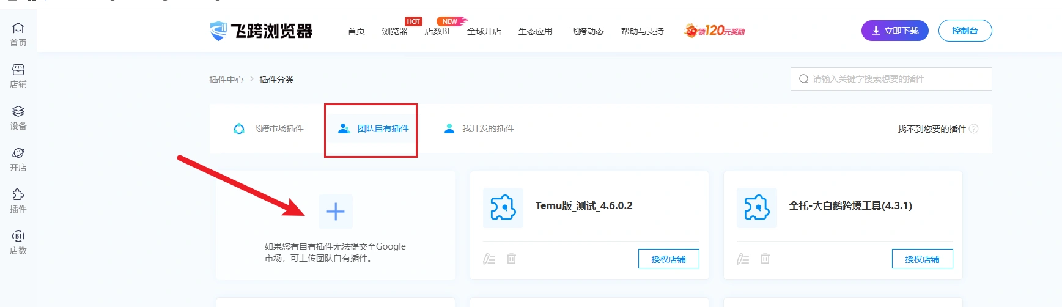Open 店铺 in the left sidebar
This screenshot has height=307, width=1062.
point(18,76)
